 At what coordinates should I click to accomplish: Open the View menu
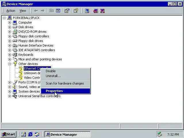point(23,11)
